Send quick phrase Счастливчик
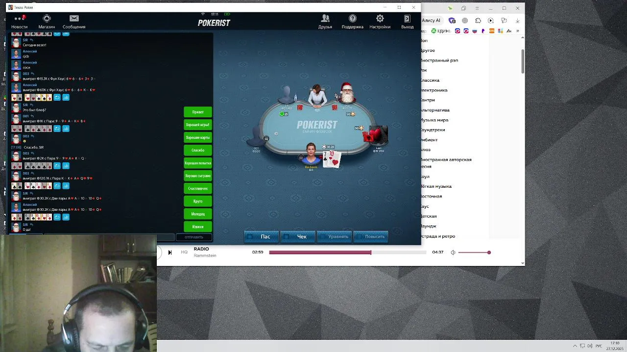 pyautogui.click(x=198, y=188)
